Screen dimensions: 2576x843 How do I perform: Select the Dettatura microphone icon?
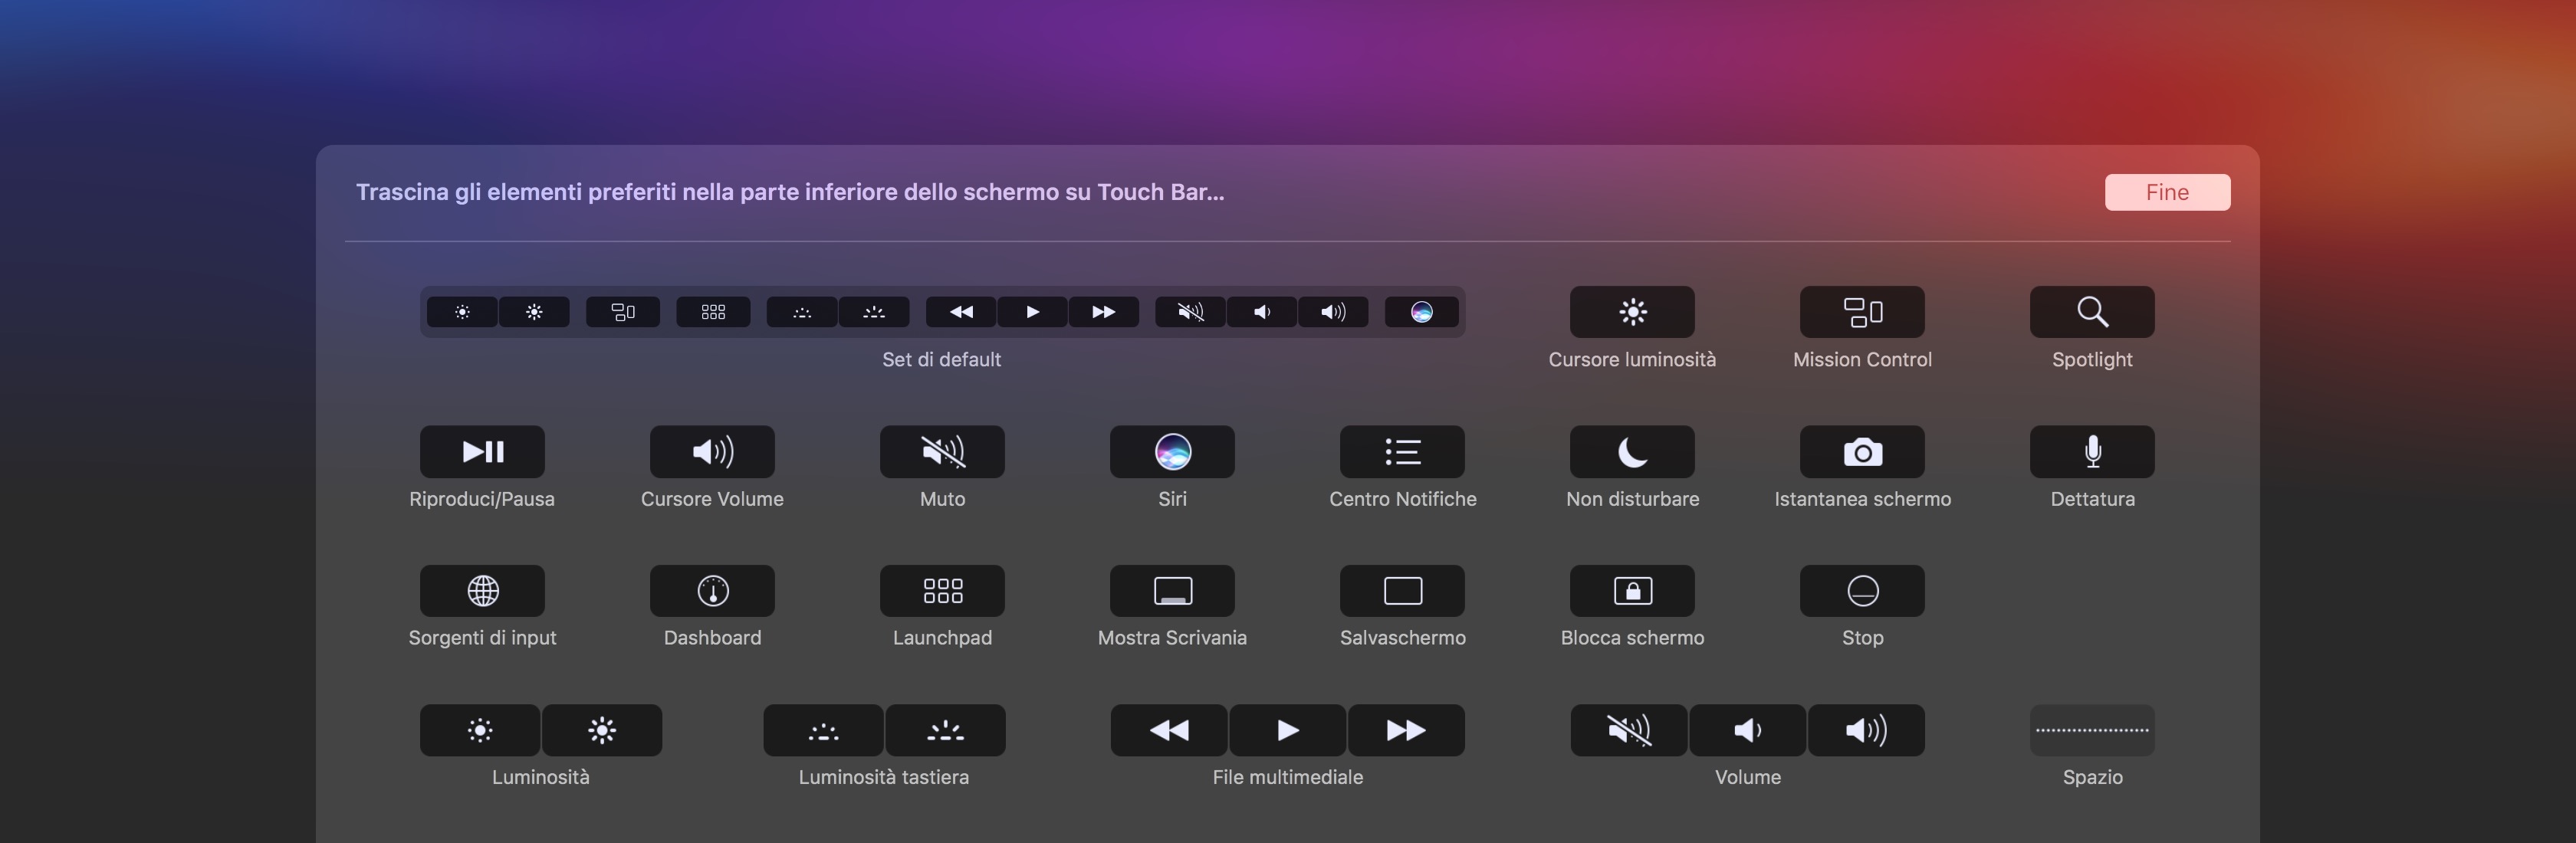pos(2091,452)
